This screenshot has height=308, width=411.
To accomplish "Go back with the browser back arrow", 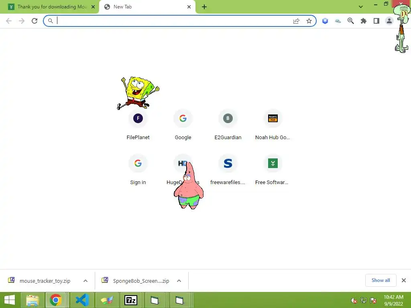I will click(9, 21).
